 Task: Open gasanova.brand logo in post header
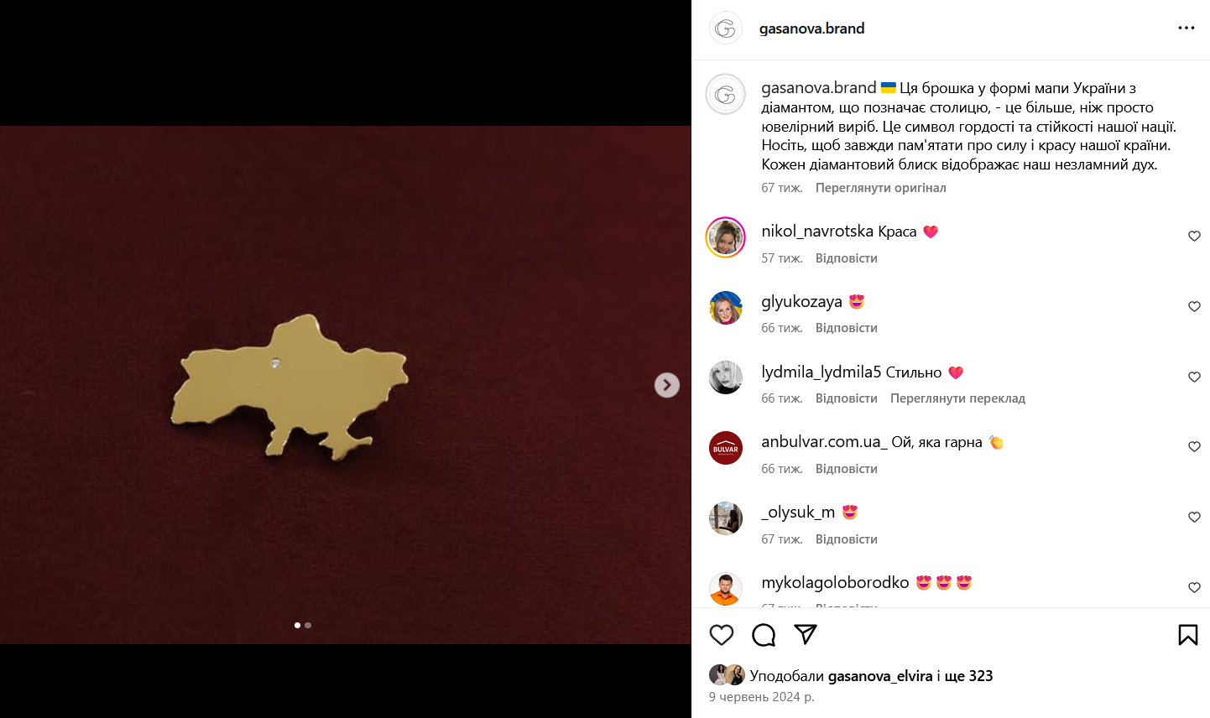click(726, 29)
